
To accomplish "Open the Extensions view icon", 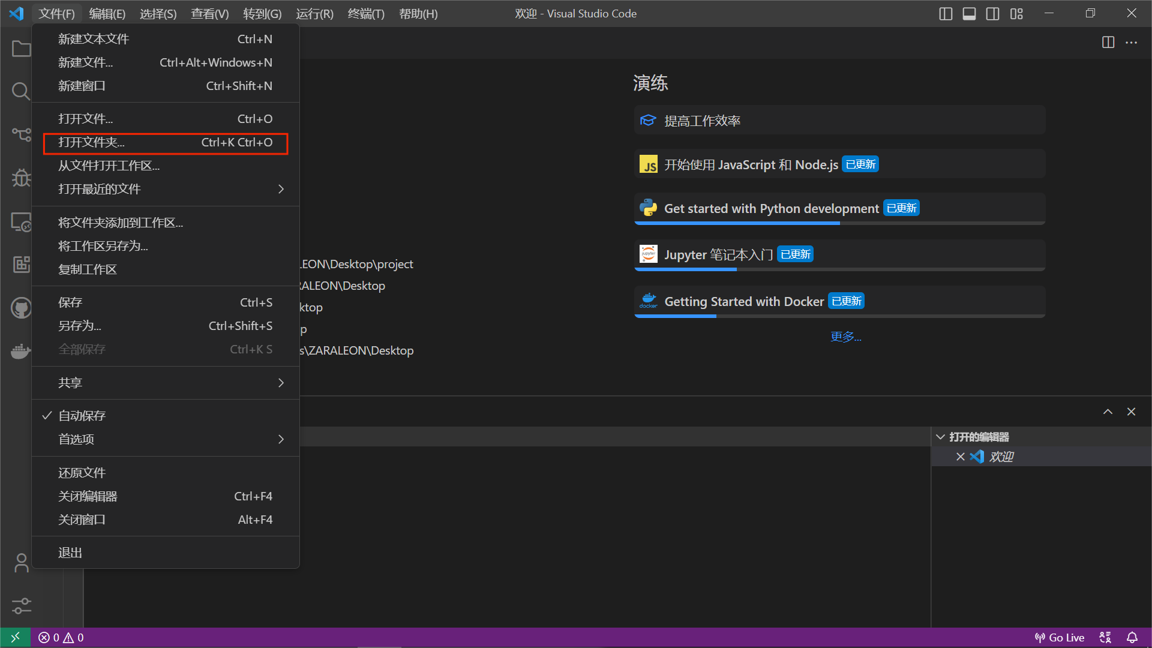I will [x=21, y=264].
